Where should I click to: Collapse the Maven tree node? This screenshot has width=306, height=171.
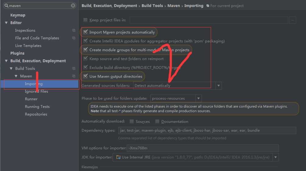click(16, 76)
